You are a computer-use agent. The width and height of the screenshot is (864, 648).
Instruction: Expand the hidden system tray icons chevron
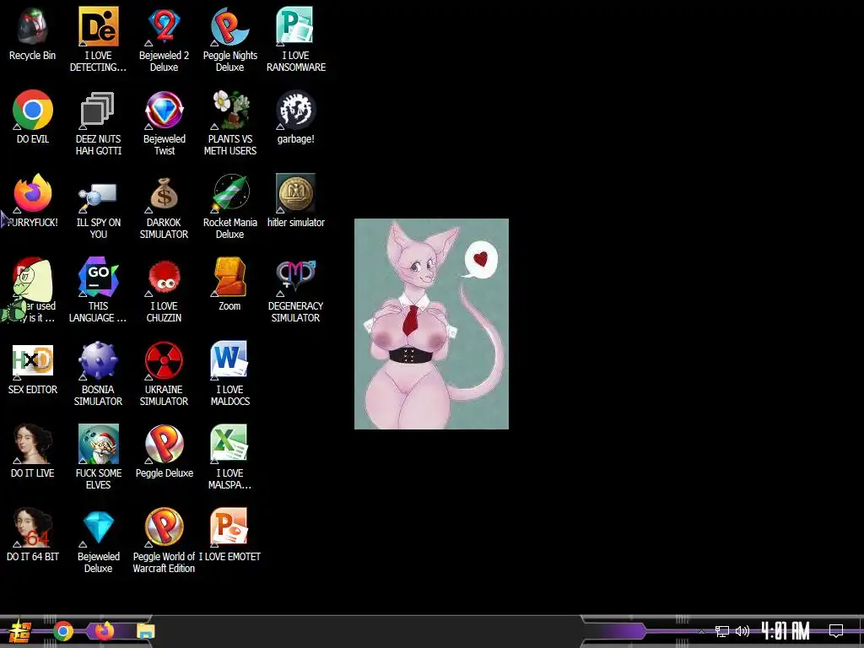pos(701,631)
